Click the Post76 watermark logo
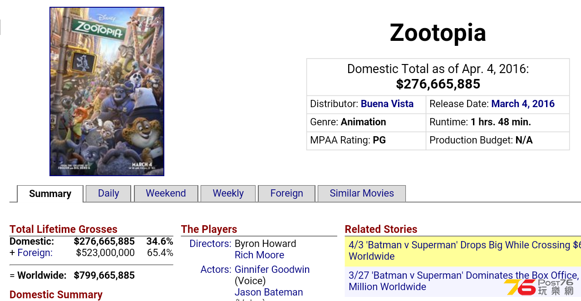 click(x=539, y=287)
